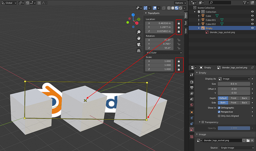Toggle lock on Location X
Screen dimensions: 256x151
(x=179, y=23)
